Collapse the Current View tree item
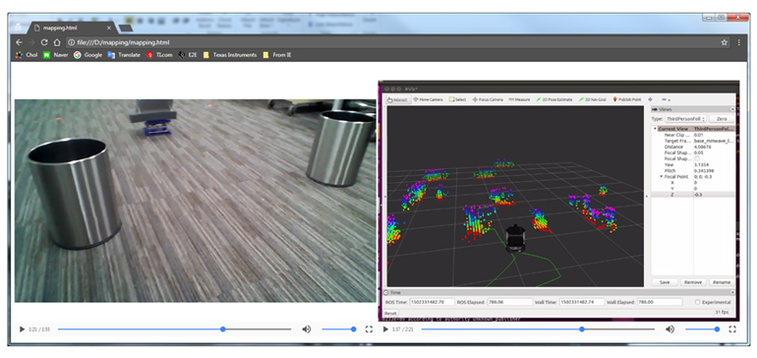 pyautogui.click(x=655, y=129)
